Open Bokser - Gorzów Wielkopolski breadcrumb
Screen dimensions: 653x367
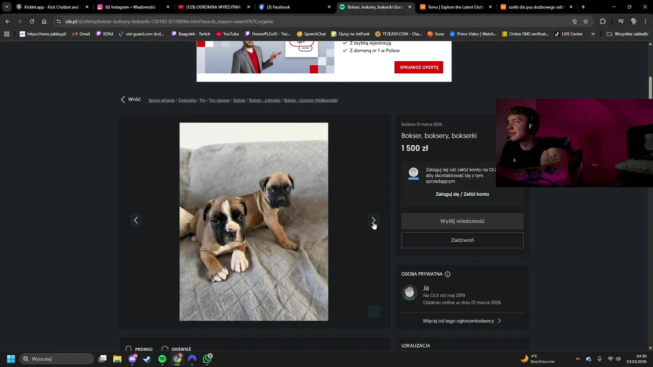(311, 100)
